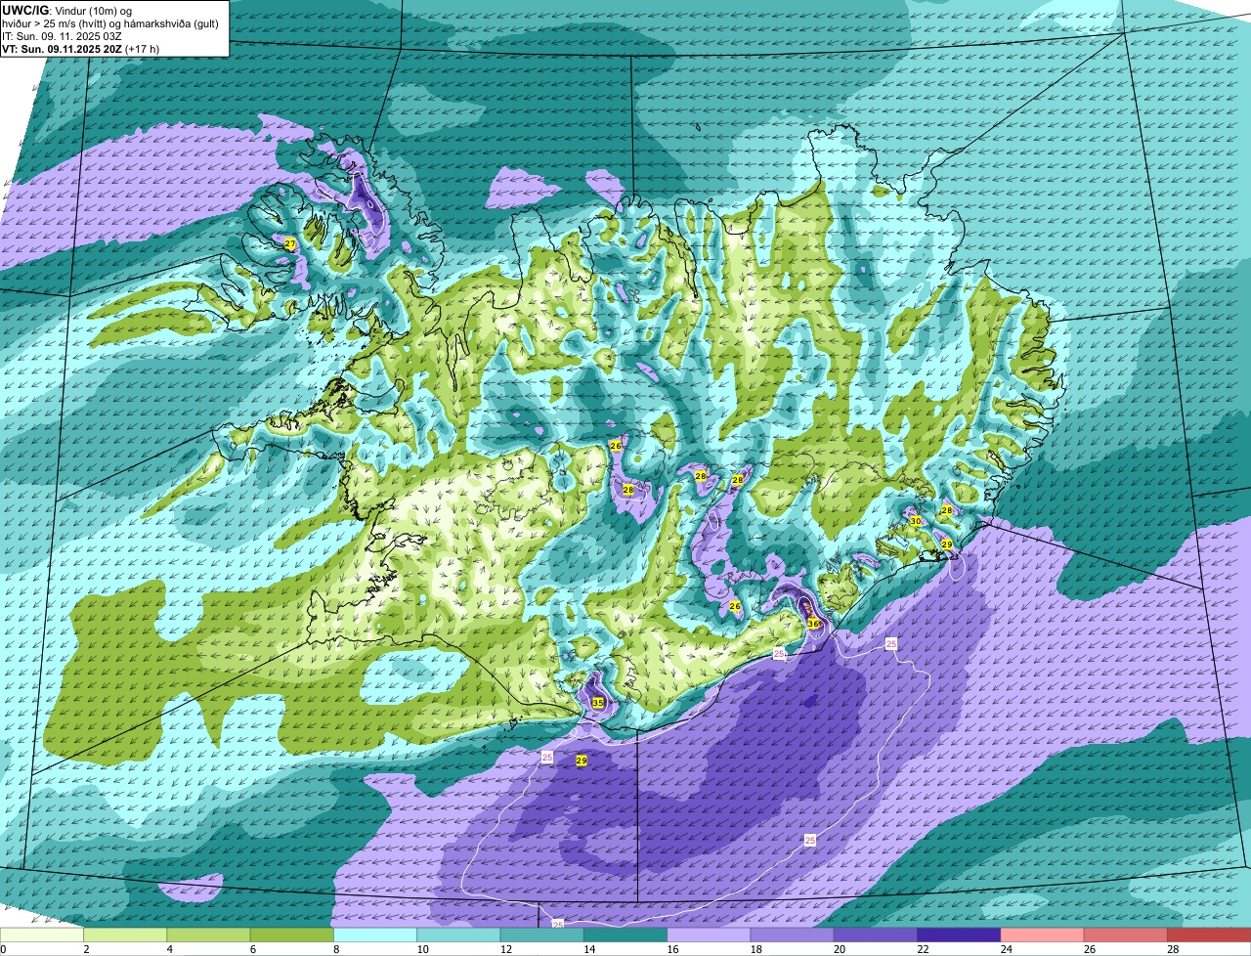The image size is (1251, 956).
Task: Click the 12–14 m/s teal legend swatch
Action: pyautogui.click(x=542, y=934)
